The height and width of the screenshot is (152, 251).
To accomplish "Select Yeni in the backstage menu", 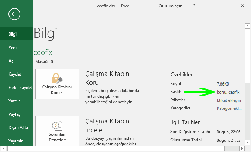I will [16, 47].
